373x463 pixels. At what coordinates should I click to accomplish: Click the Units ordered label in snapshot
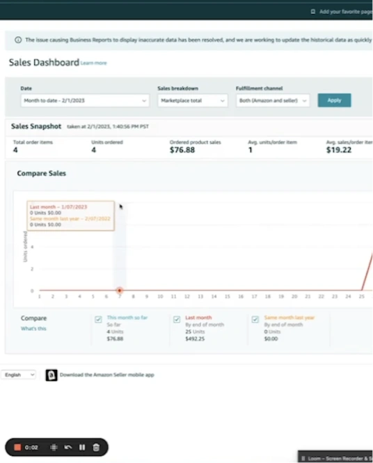point(107,142)
